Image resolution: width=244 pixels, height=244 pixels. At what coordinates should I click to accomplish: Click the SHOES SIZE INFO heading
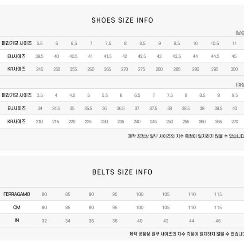pos(122,20)
